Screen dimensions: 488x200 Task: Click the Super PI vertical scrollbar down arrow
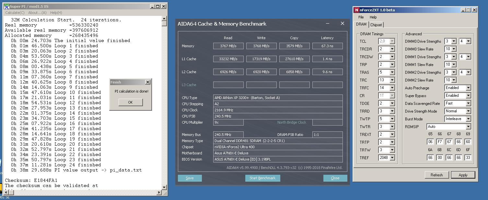(x=164, y=187)
